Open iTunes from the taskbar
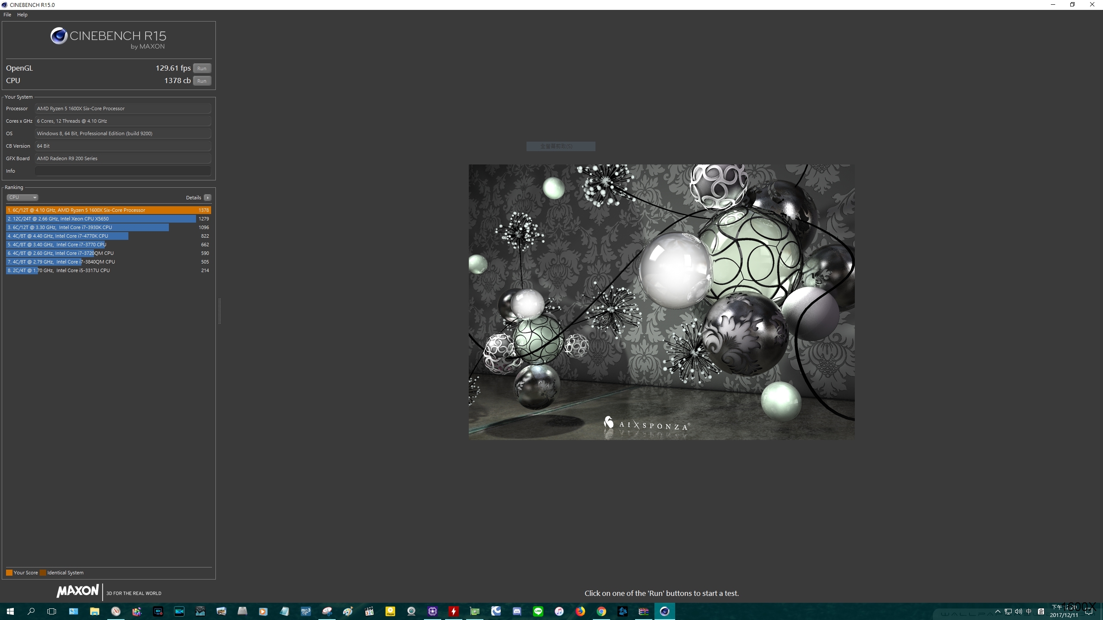This screenshot has height=620, width=1103. 559,611
